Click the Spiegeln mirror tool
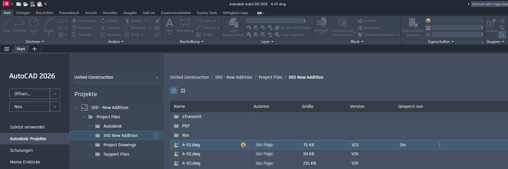Screen dimensions: 508x169 [110, 28]
